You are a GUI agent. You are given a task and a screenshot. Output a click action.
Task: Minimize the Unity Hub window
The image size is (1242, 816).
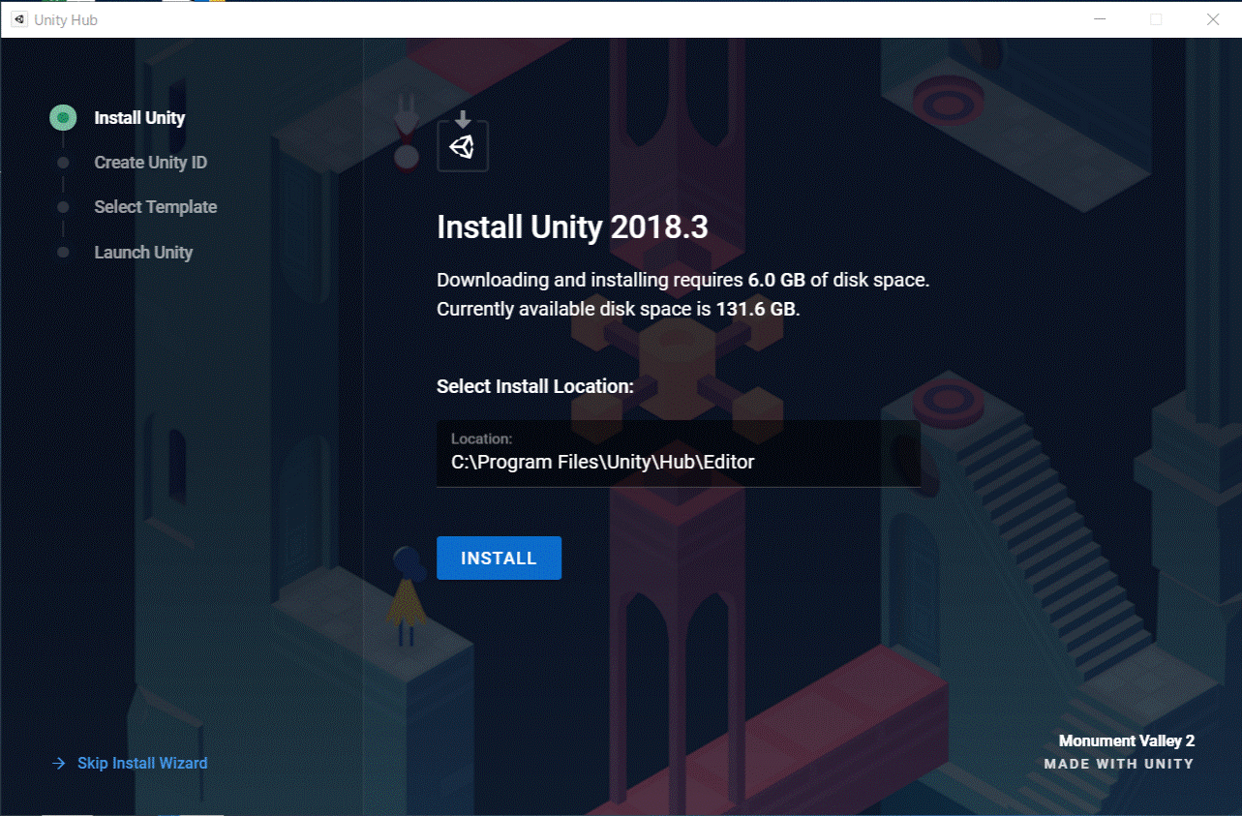click(1100, 19)
